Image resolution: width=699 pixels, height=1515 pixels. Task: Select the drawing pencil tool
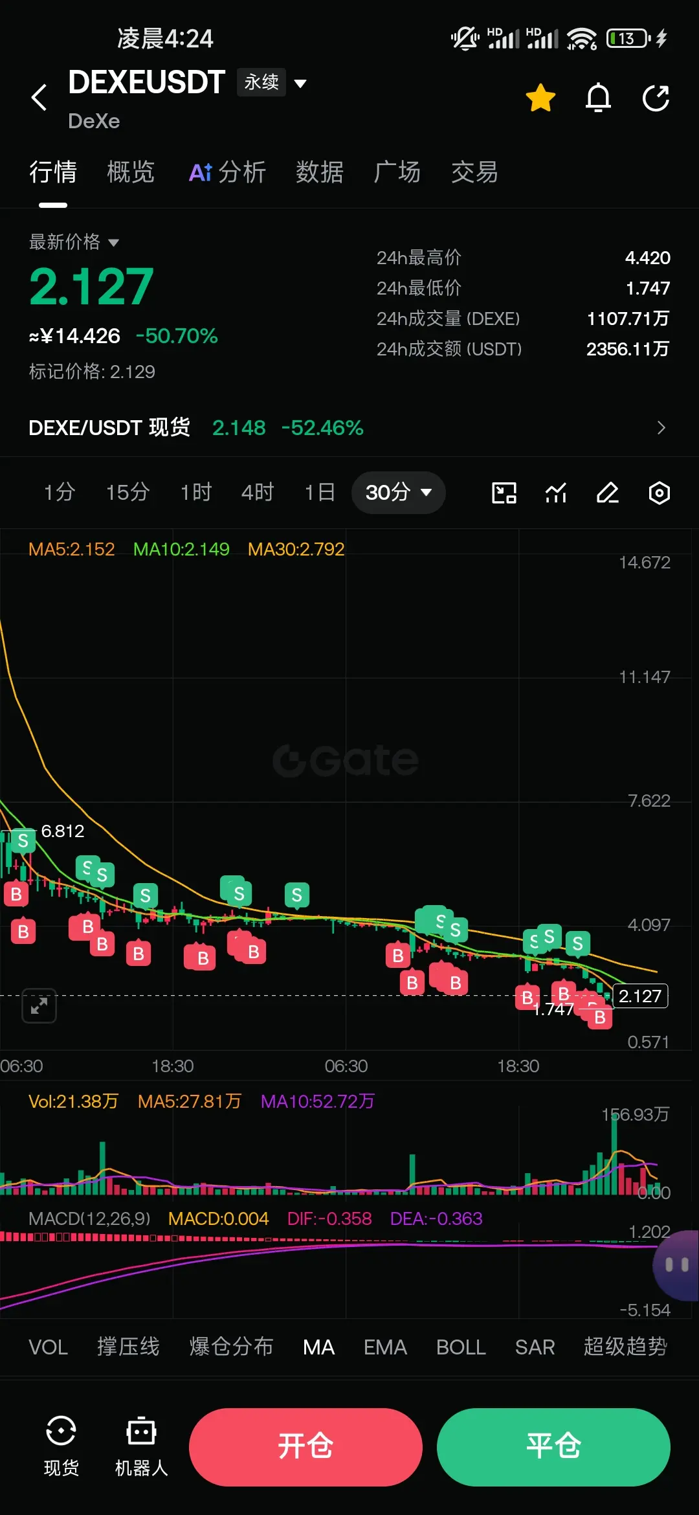608,493
